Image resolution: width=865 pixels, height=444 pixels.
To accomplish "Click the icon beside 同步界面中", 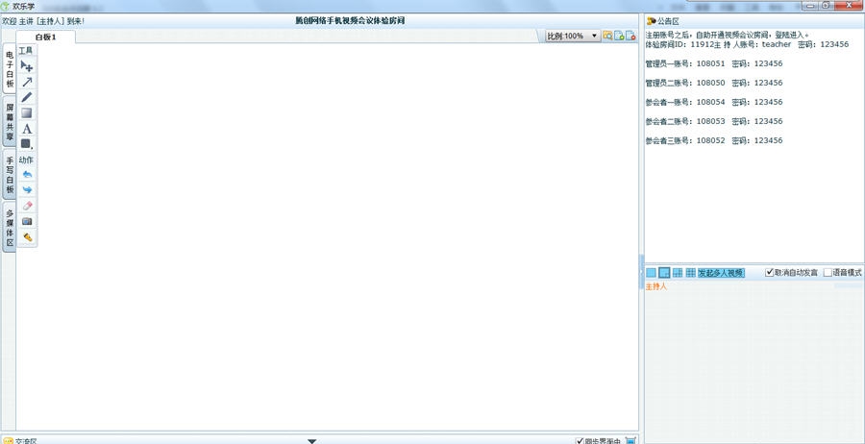I will click(630, 441).
